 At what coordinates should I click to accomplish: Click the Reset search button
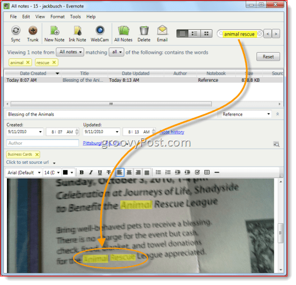pos(268,57)
